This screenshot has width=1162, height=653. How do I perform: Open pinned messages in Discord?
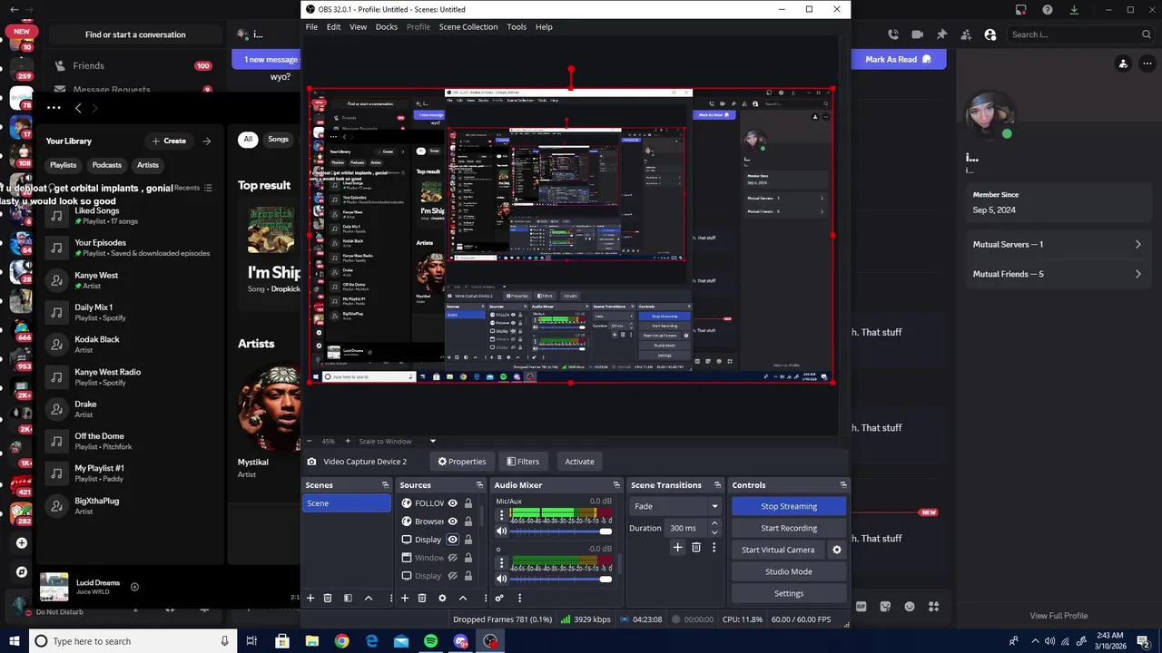pos(941,34)
